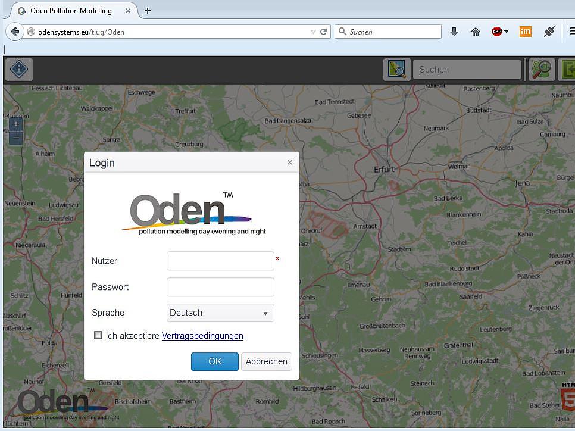Check the Ich akzeptiere checkbox
This screenshot has height=431, width=575.
(98, 335)
